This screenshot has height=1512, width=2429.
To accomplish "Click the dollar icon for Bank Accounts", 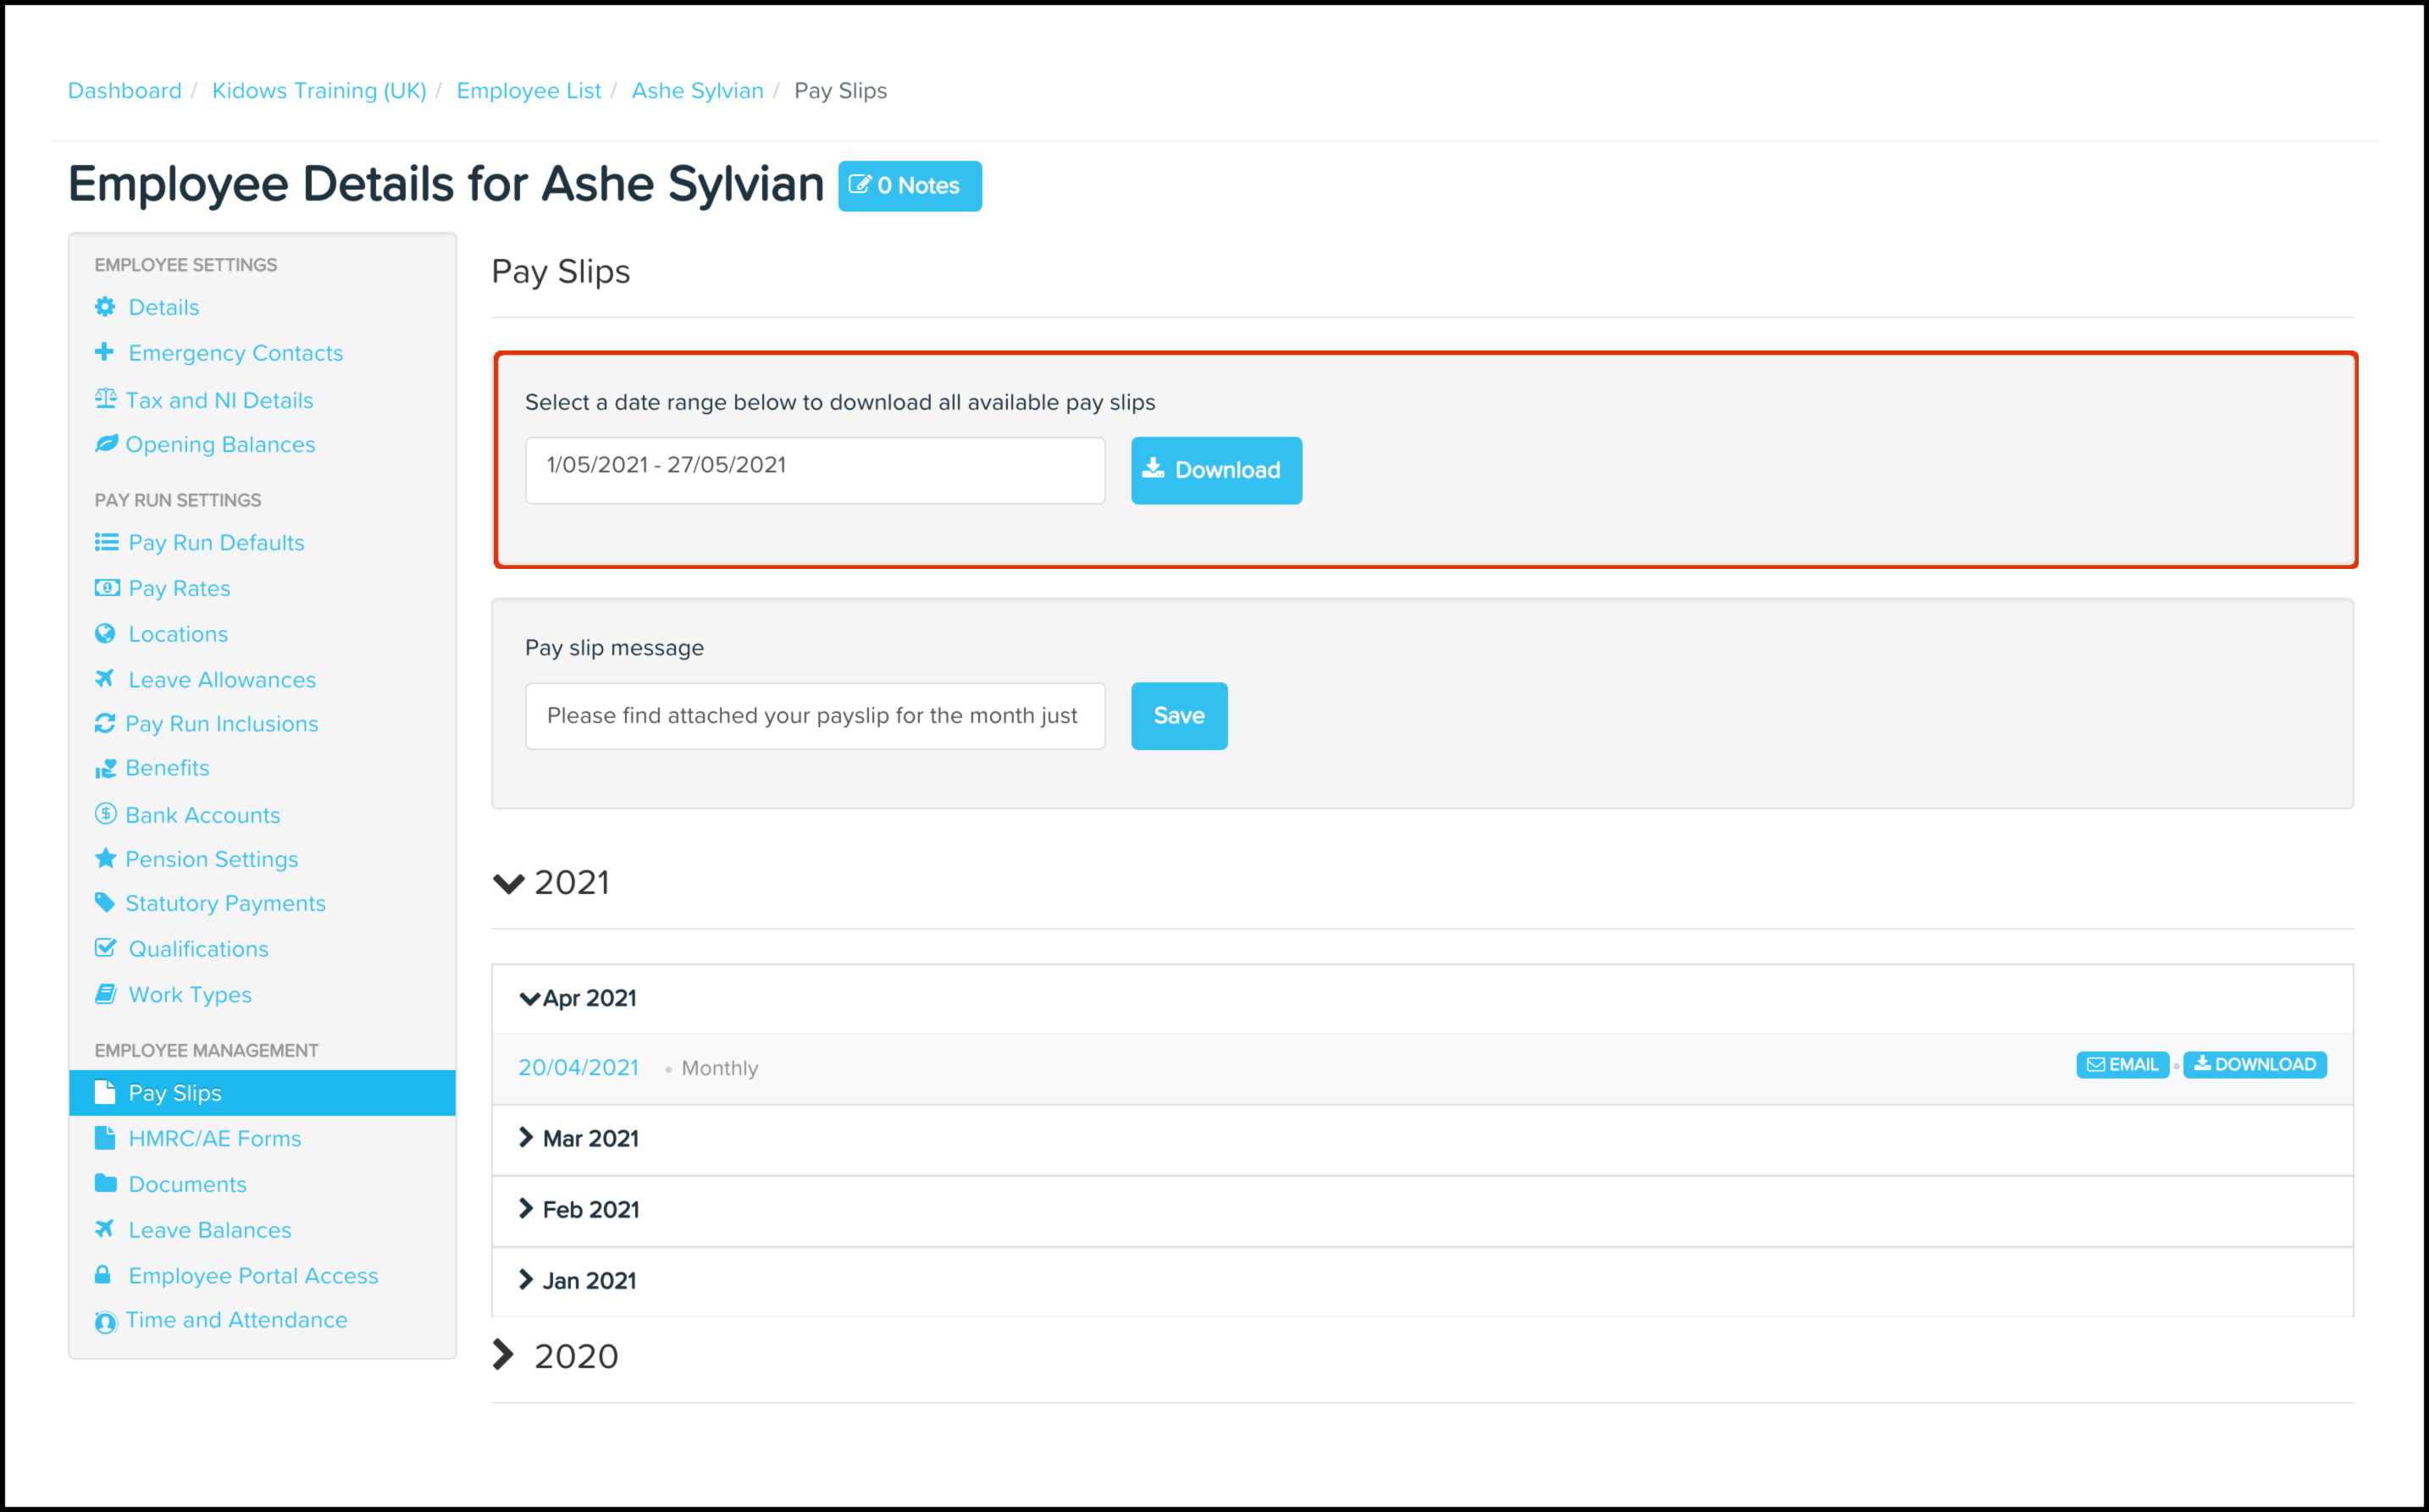I will click(105, 814).
